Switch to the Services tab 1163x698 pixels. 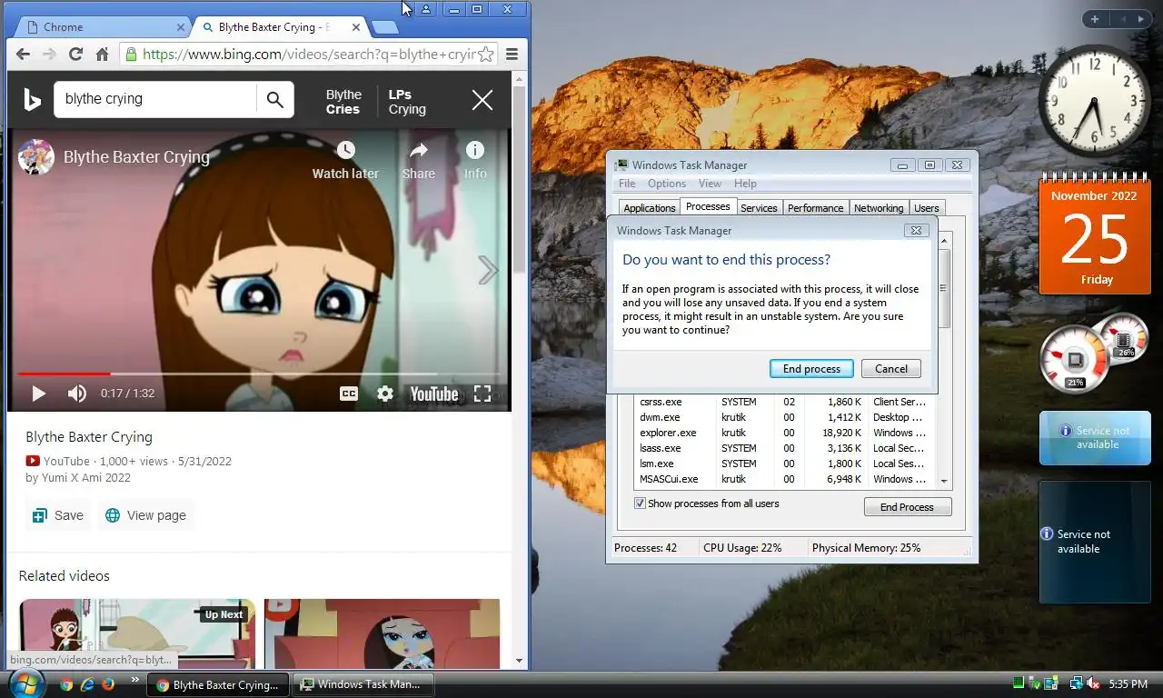(x=759, y=208)
